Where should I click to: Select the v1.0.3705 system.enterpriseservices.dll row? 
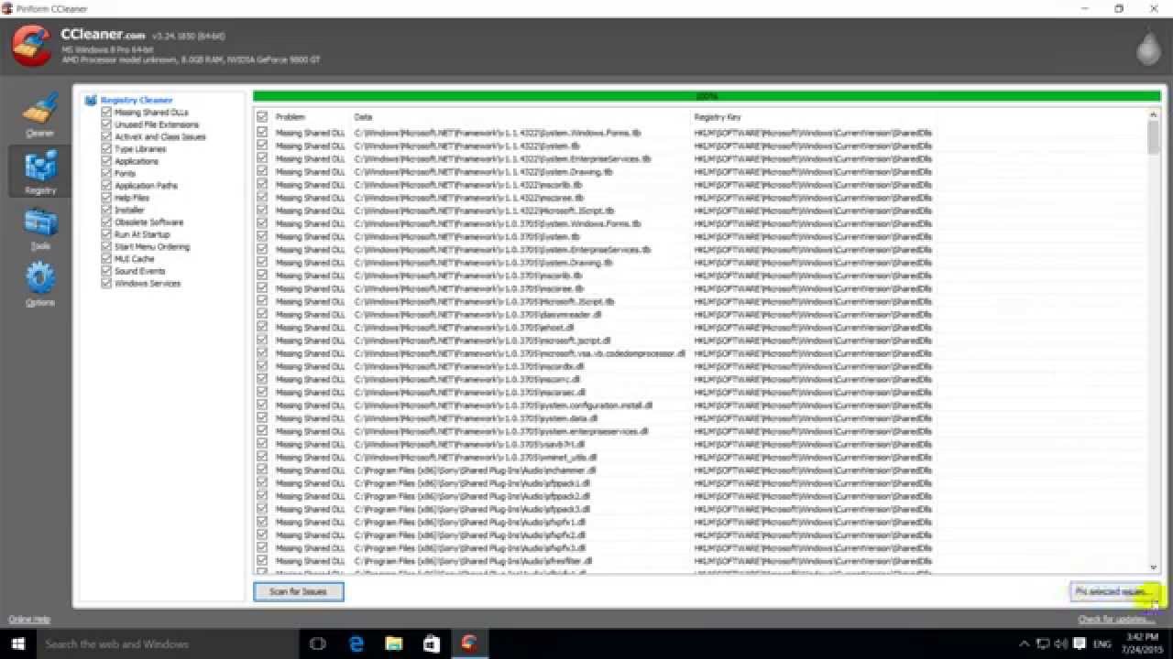tap(701, 431)
